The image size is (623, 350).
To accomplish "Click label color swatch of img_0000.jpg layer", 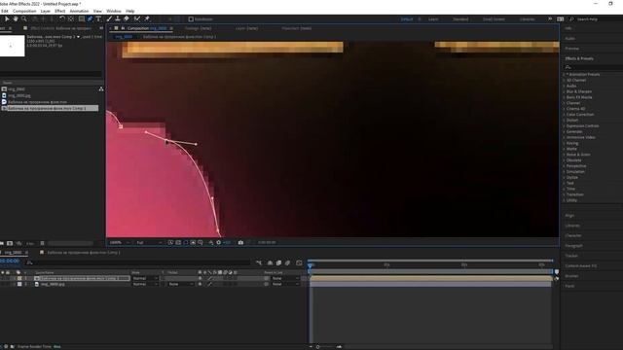I will coord(19,284).
